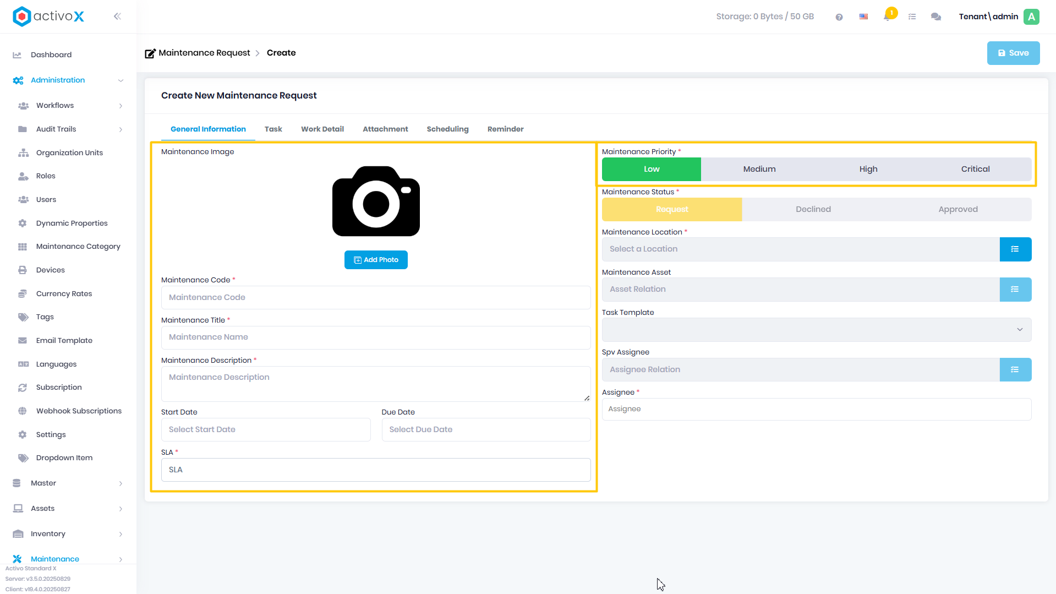The image size is (1056, 594).
Task: Set status to Approved
Action: tap(958, 210)
